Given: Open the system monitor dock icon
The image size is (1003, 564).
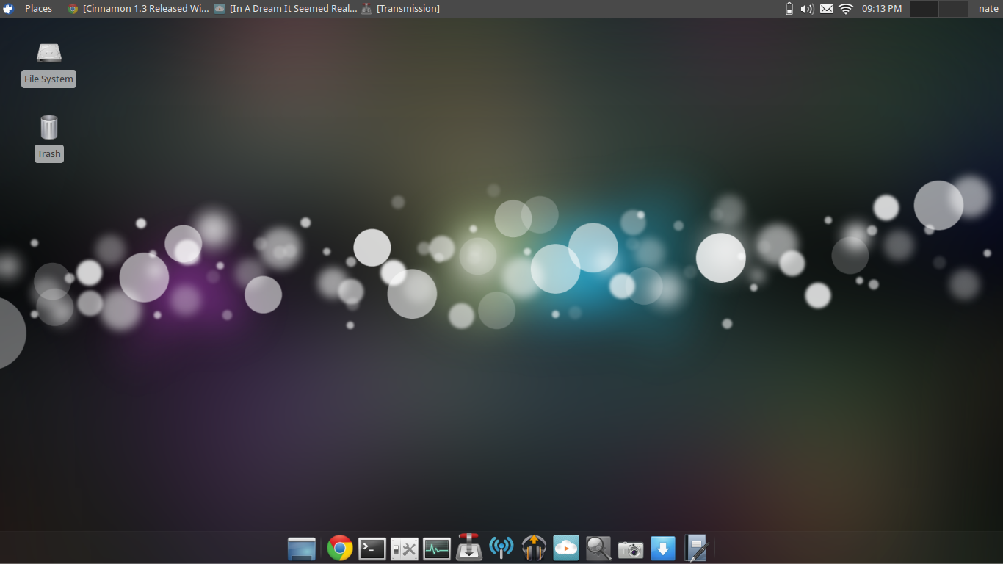Looking at the screenshot, I should [x=437, y=549].
